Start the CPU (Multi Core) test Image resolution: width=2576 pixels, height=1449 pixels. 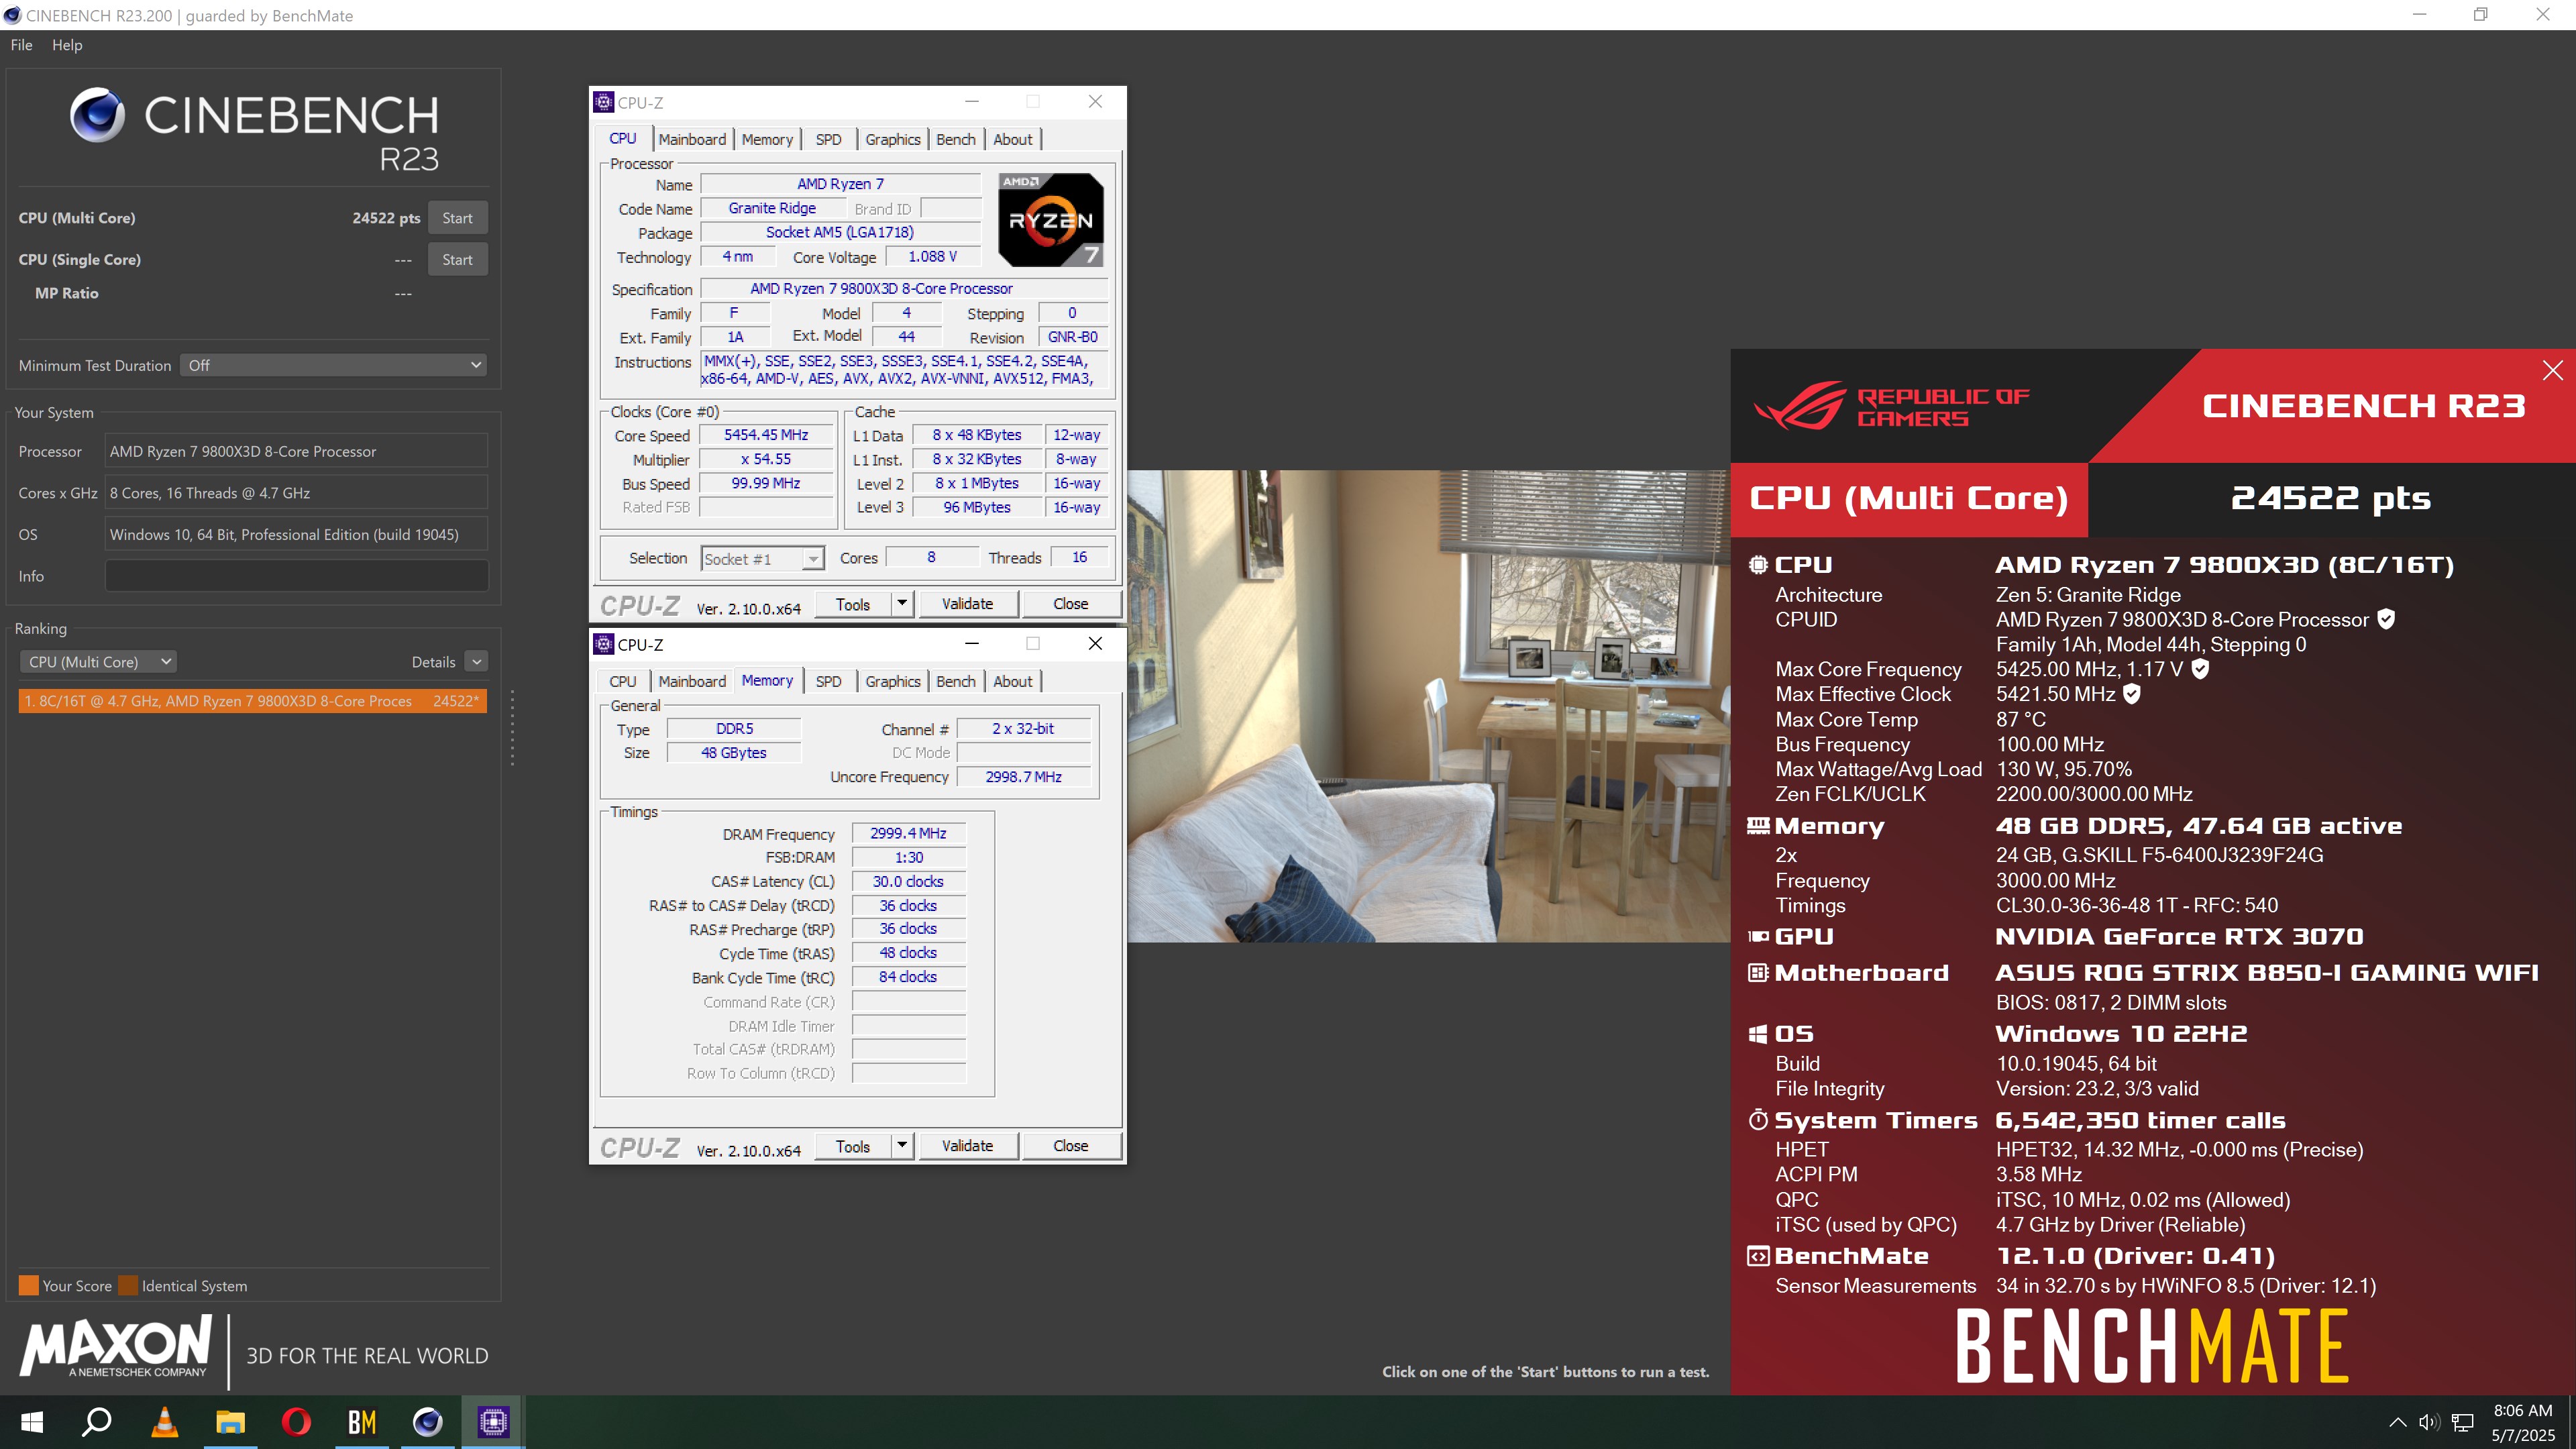point(457,218)
